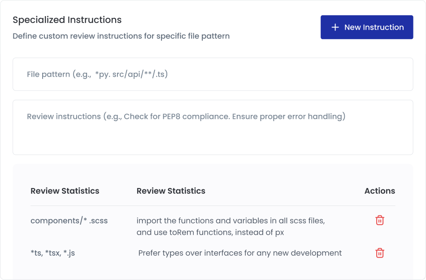Viewport: 426px width, 280px height.
Task: Click the 'Define custom review instructions' subtitle
Action: (121, 36)
